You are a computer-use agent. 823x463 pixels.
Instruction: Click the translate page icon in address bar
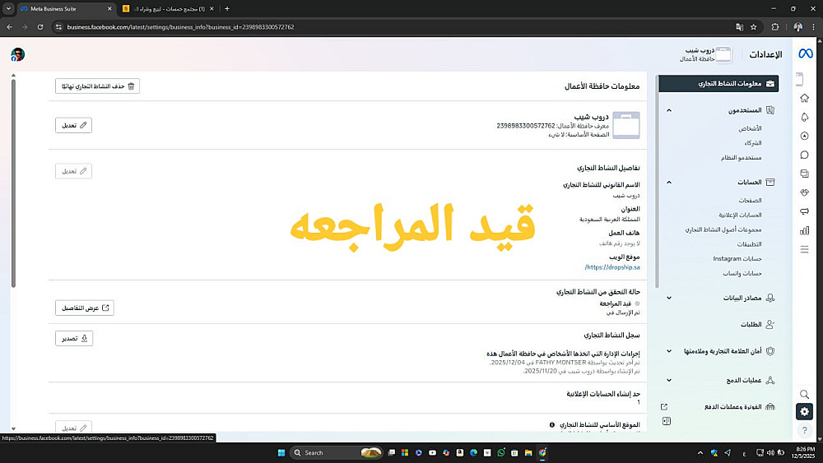pyautogui.click(x=740, y=27)
